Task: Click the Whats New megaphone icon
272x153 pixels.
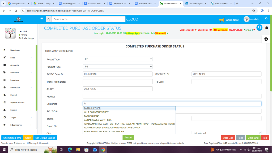Action: (x=222, y=20)
